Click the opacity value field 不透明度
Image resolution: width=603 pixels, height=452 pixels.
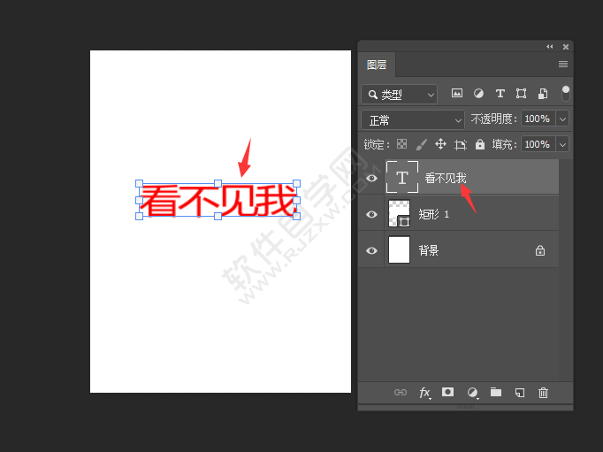click(x=538, y=119)
